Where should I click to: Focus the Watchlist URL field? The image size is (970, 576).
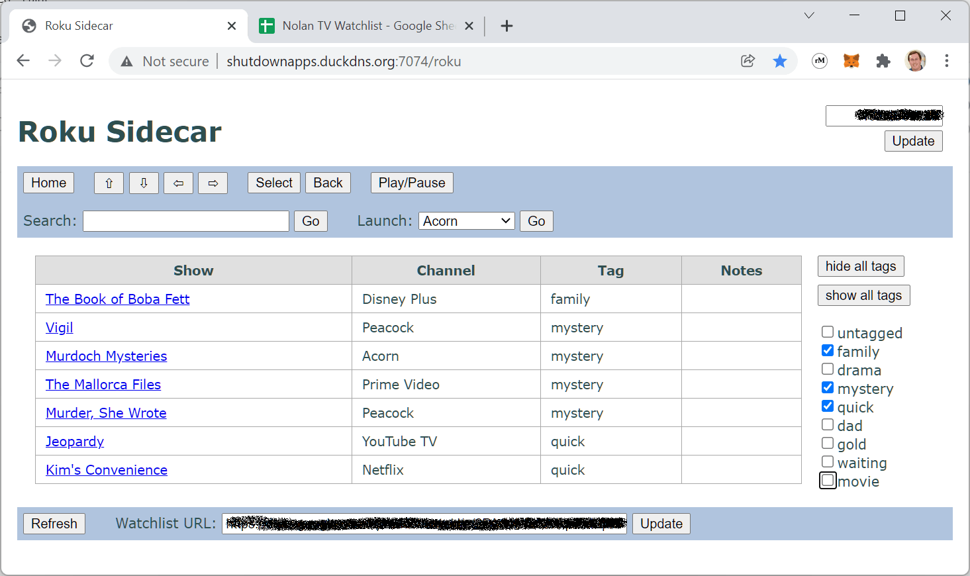coord(424,524)
